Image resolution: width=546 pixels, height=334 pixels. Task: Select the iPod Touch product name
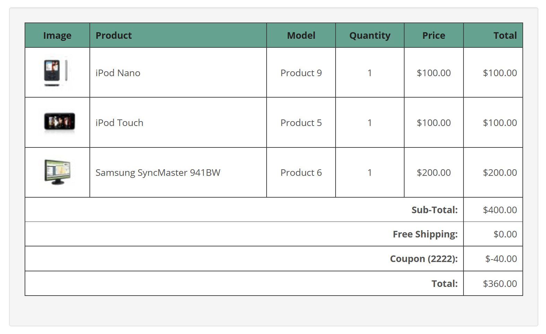pos(119,123)
